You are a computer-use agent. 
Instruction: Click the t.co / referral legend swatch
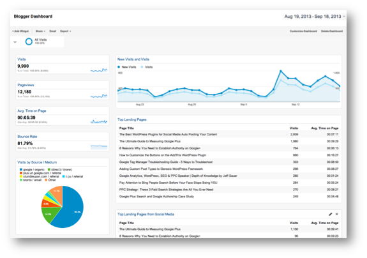[63, 176]
